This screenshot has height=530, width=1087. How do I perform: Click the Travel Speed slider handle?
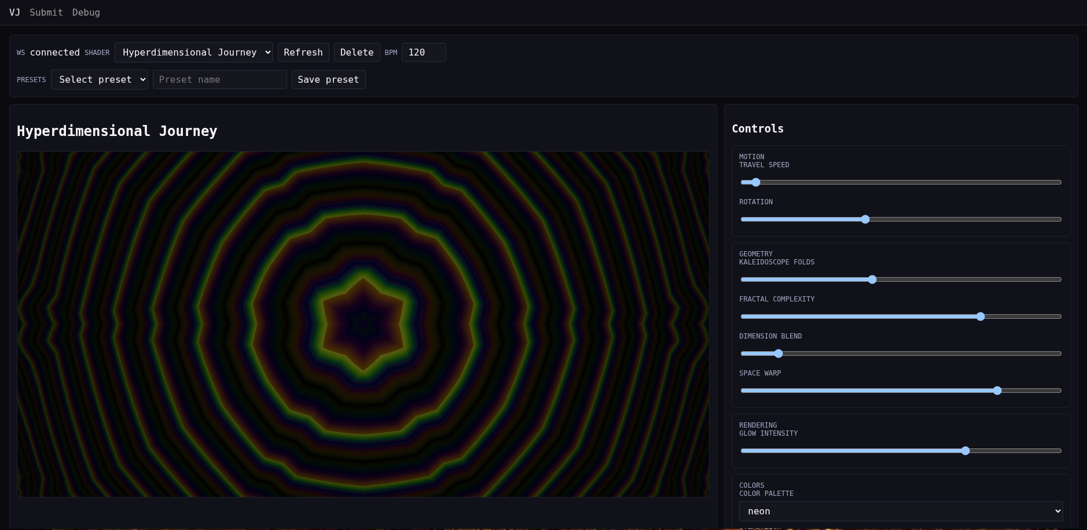pos(756,182)
